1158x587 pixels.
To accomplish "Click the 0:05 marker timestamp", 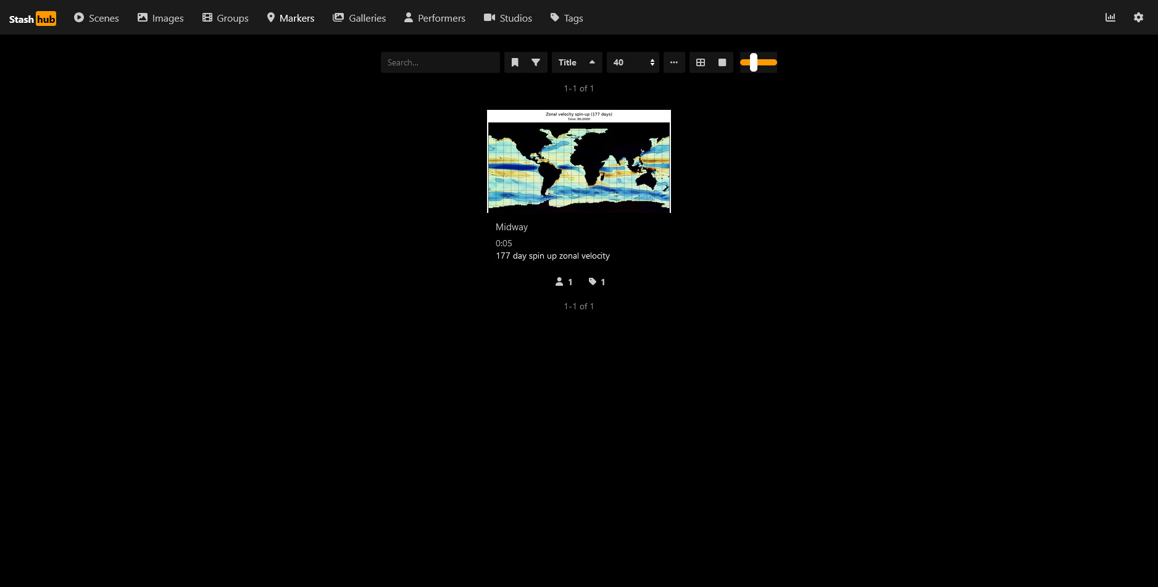I will point(504,243).
